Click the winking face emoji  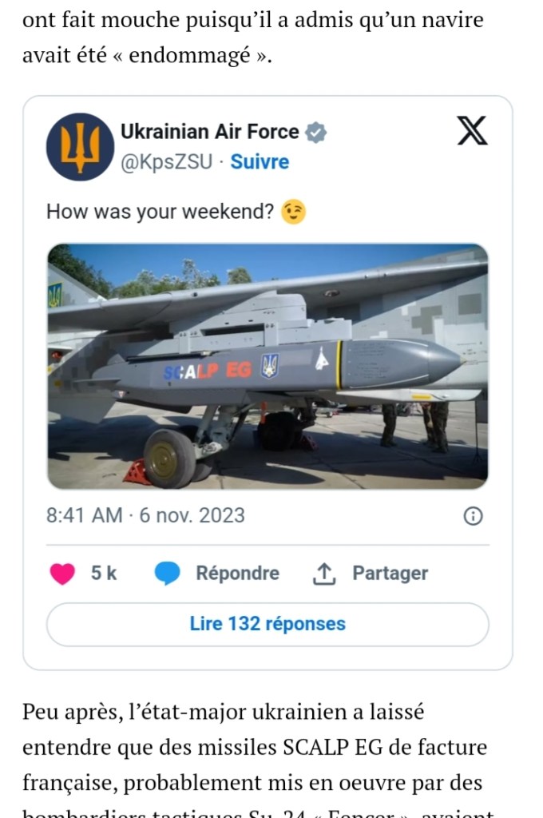point(294,212)
